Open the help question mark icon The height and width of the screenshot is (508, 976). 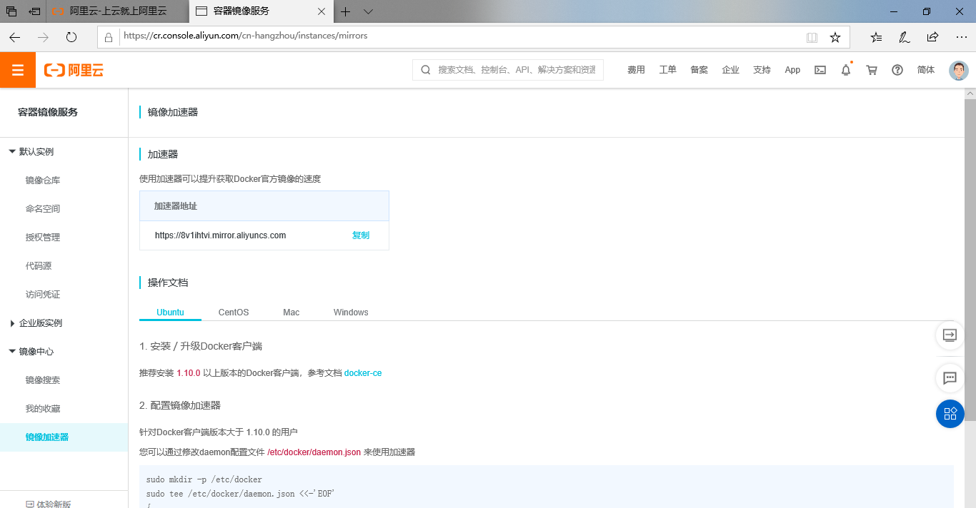[x=897, y=70]
